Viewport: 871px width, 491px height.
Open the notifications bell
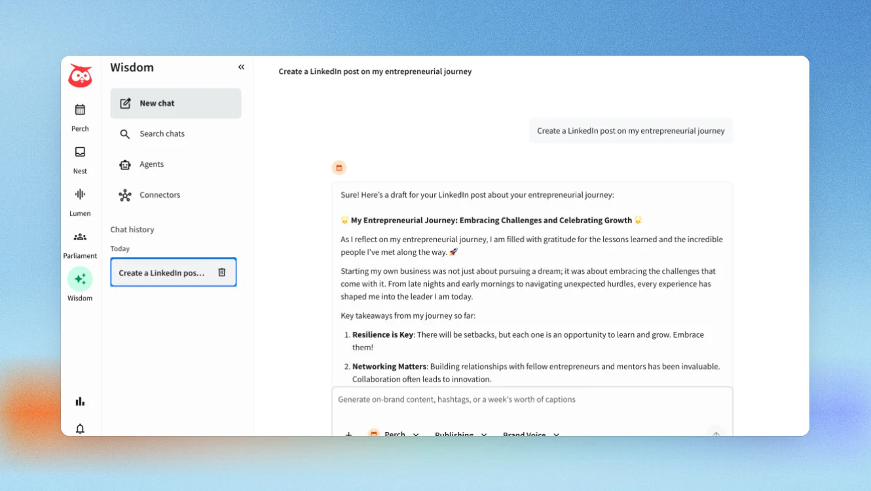[80, 429]
